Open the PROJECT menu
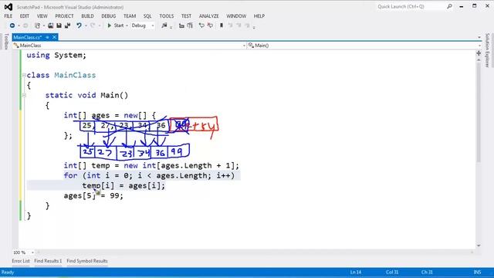Image resolution: width=494 pixels, height=278 pixels. tap(64, 16)
